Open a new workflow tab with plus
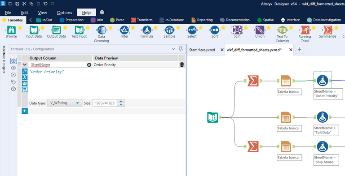Screen dimensions: 345x176 tap(300, 50)
